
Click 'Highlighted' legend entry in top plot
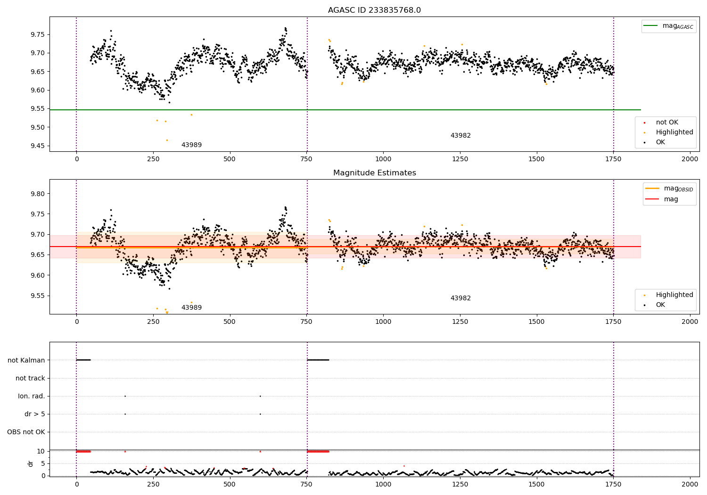pyautogui.click(x=674, y=132)
